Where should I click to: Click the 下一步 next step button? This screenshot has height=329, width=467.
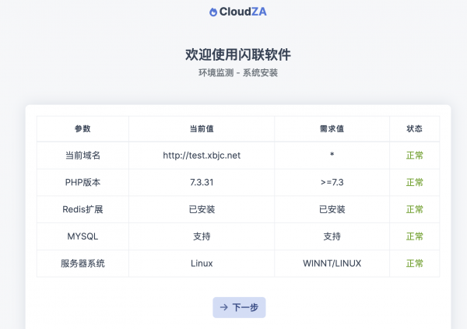pyautogui.click(x=239, y=307)
